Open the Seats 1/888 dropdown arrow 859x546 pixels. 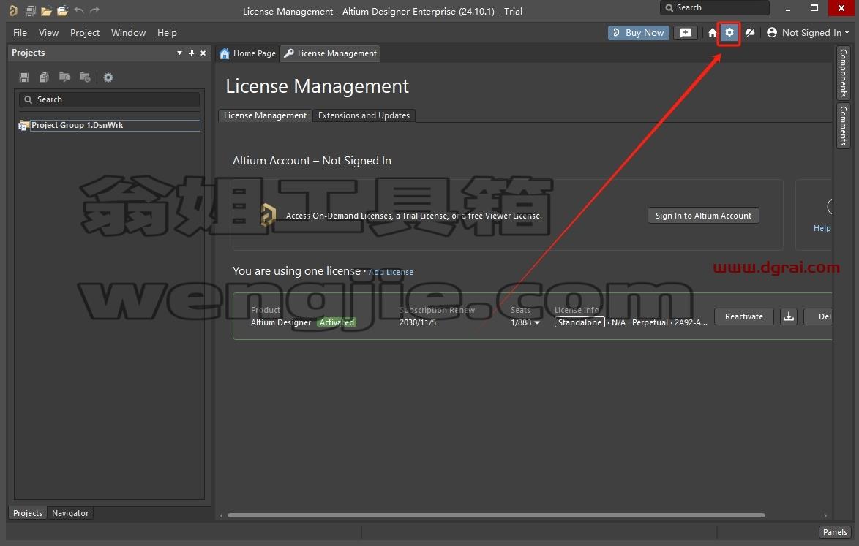coord(537,323)
